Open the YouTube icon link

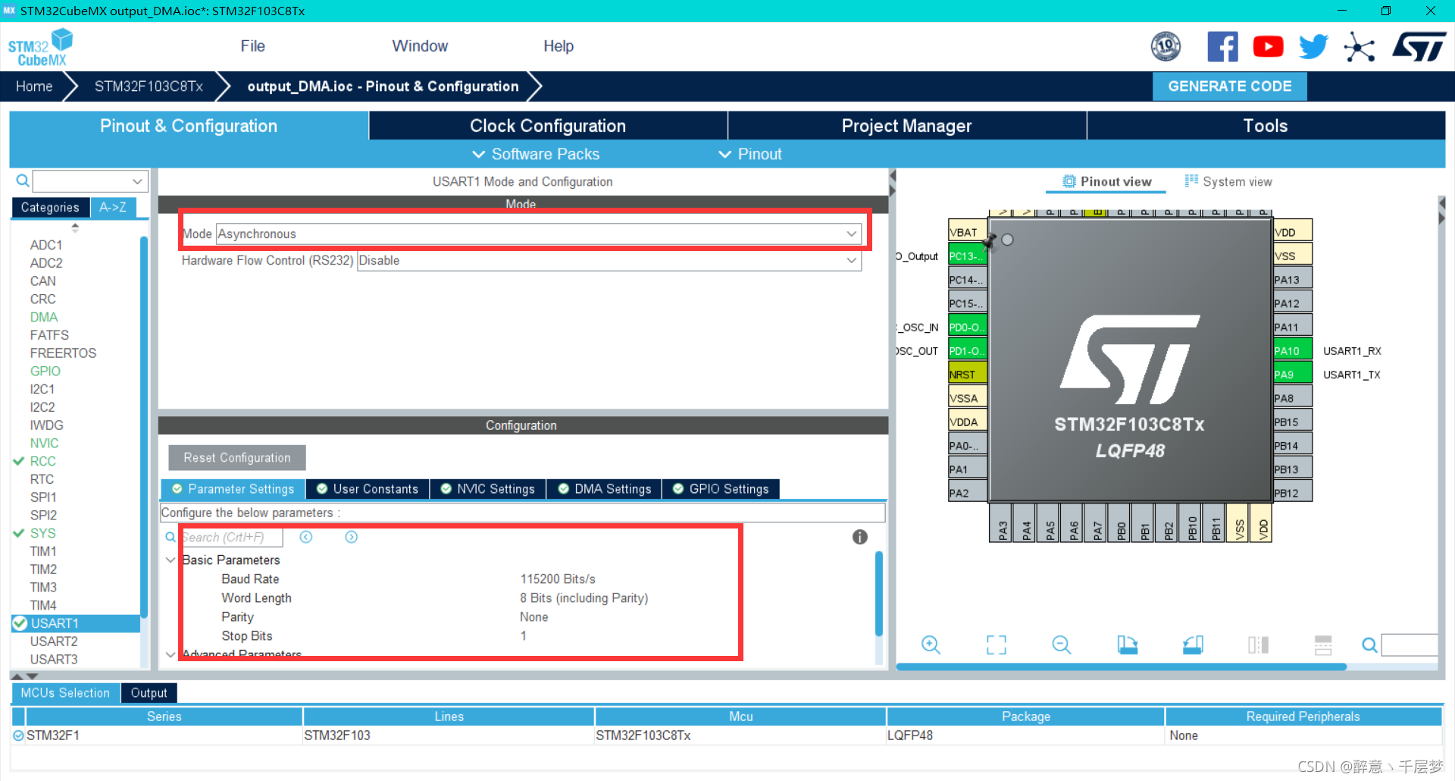tap(1268, 47)
